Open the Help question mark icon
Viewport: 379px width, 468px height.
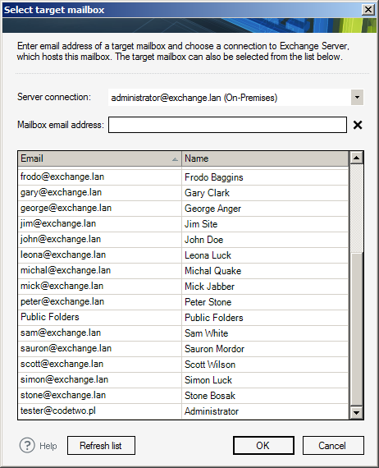click(27, 445)
